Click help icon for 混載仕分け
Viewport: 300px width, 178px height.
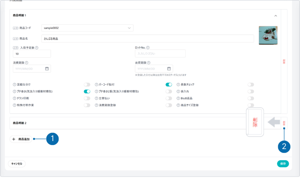click(x=14, y=84)
